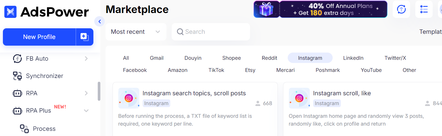This screenshot has height=136, width=442.
Task: Click the New Profile button
Action: tap(39, 37)
